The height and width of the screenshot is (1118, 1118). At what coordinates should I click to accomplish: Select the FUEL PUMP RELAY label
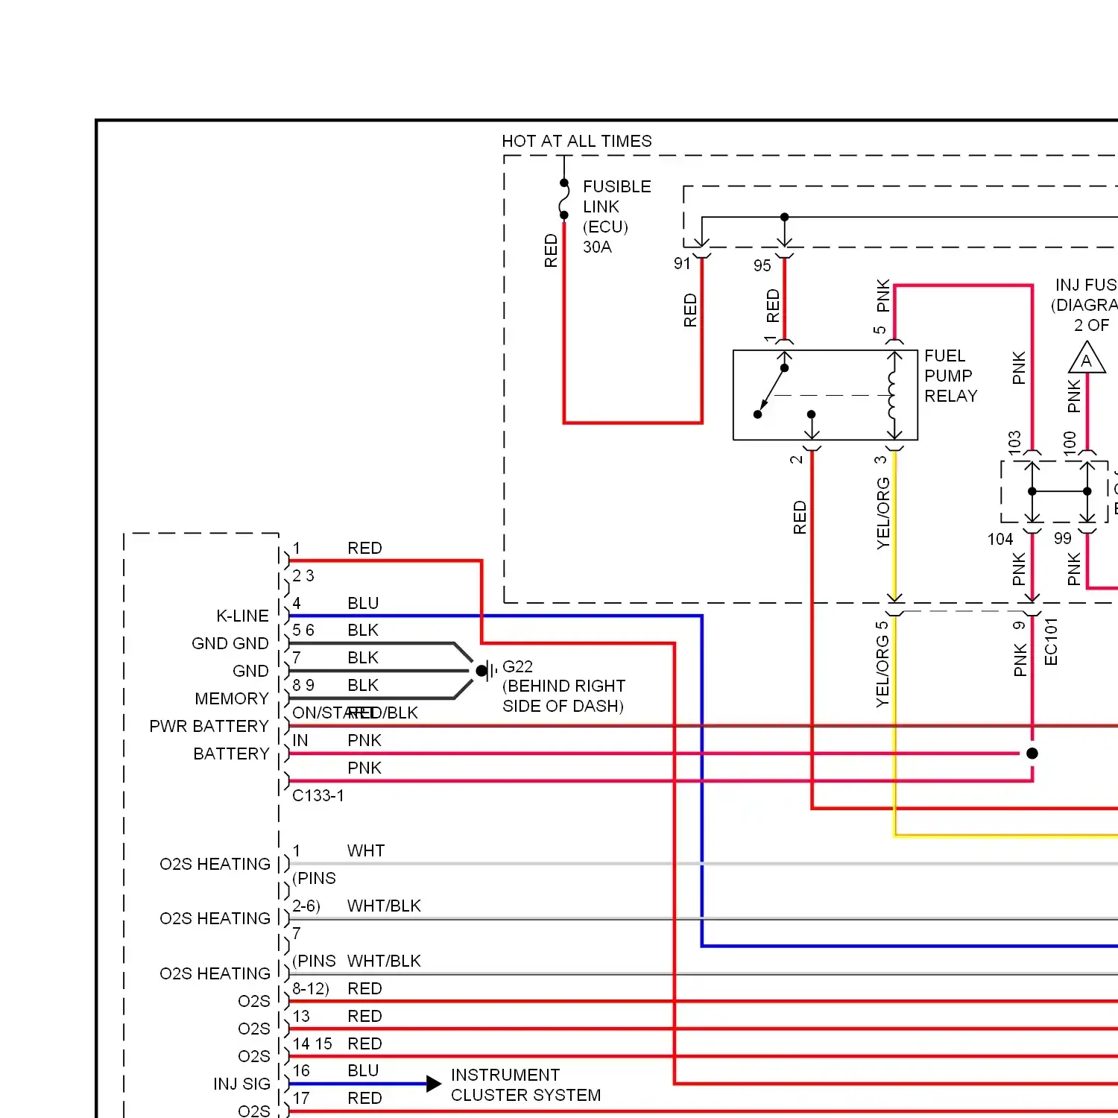click(x=950, y=376)
